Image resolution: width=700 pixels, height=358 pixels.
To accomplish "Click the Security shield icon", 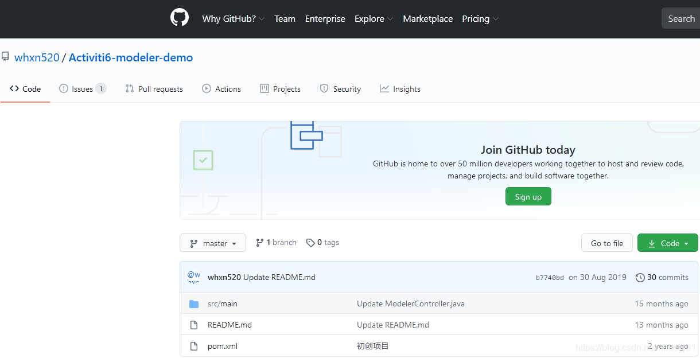I will coord(324,88).
